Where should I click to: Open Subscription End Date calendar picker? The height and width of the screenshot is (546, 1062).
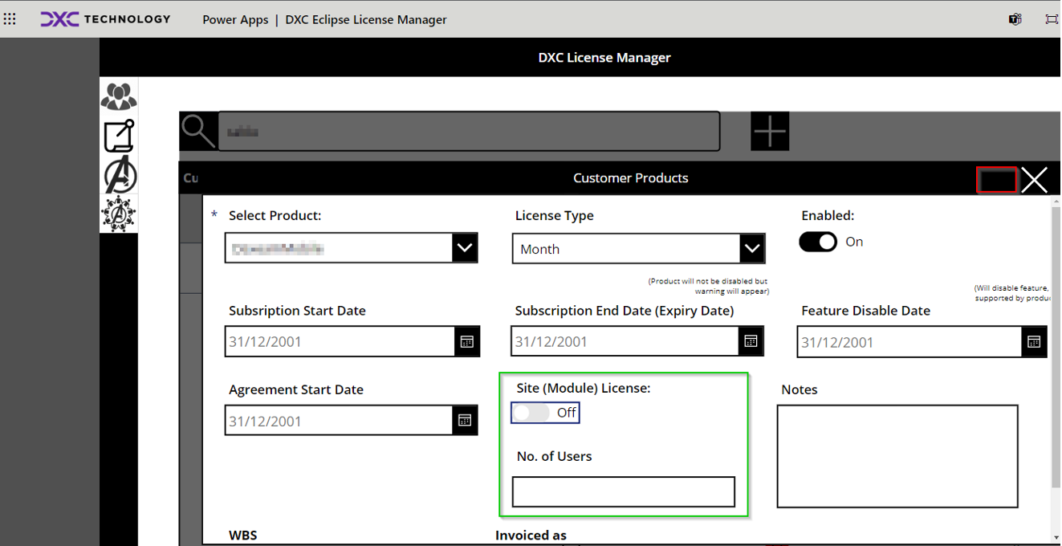751,342
